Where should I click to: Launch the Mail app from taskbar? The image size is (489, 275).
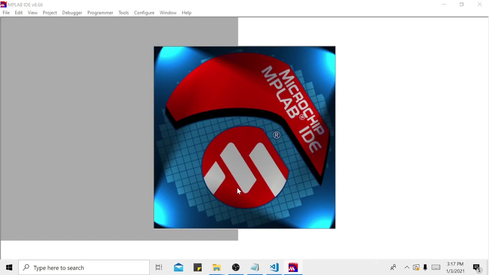point(178,268)
